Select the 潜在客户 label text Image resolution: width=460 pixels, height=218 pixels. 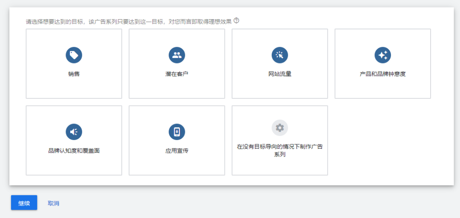[177, 74]
